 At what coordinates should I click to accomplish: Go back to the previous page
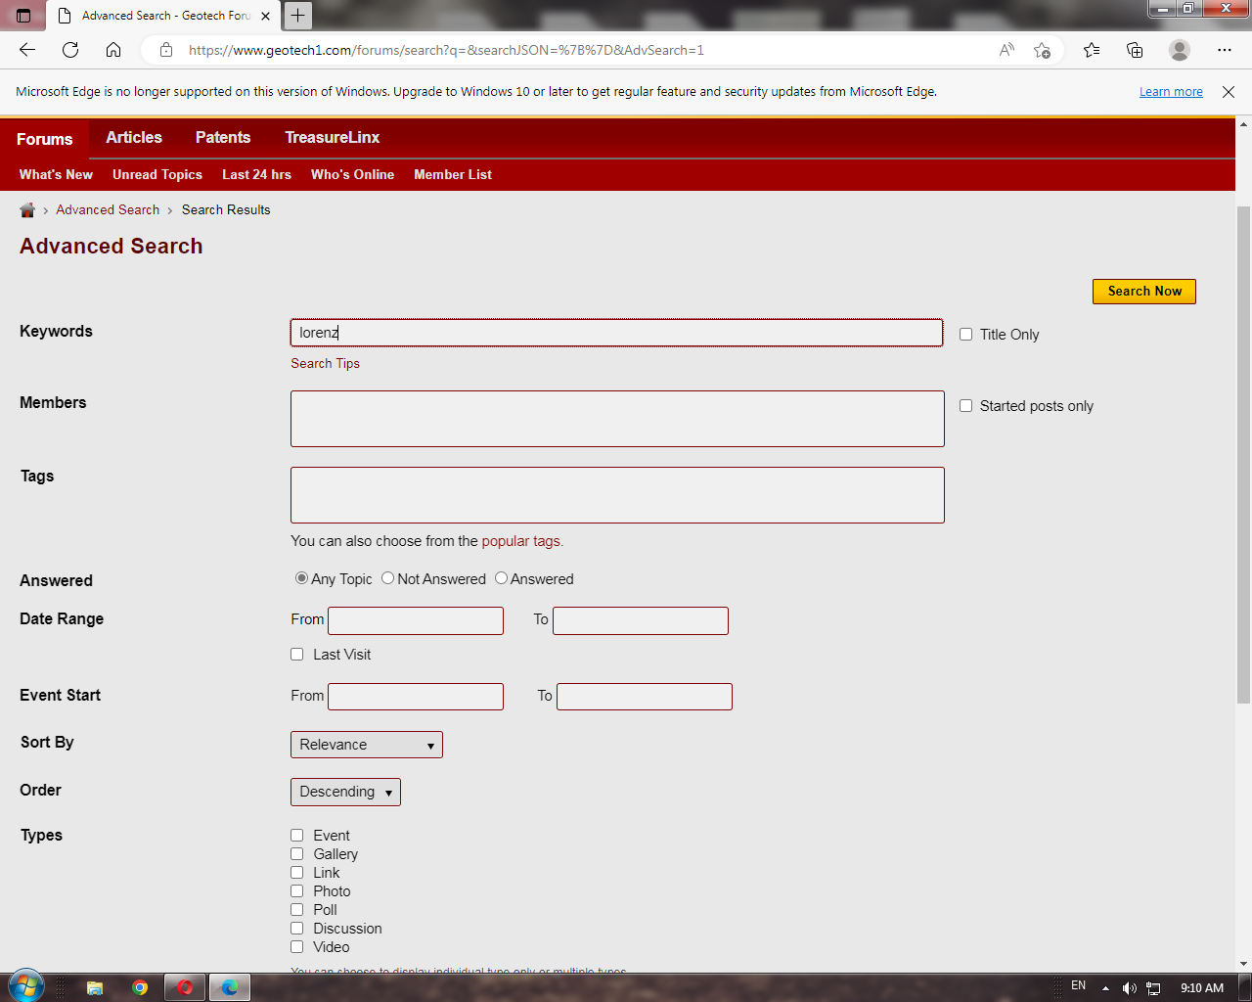click(x=27, y=50)
